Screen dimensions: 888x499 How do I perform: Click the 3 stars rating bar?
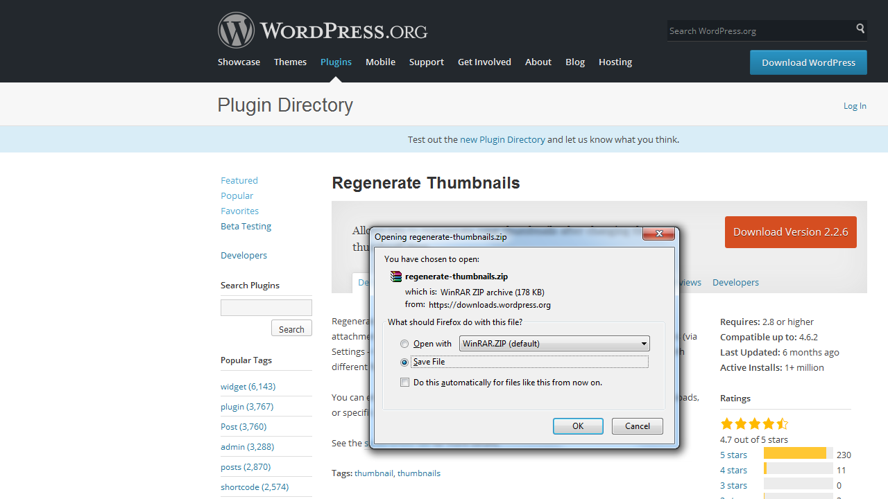coord(799,484)
